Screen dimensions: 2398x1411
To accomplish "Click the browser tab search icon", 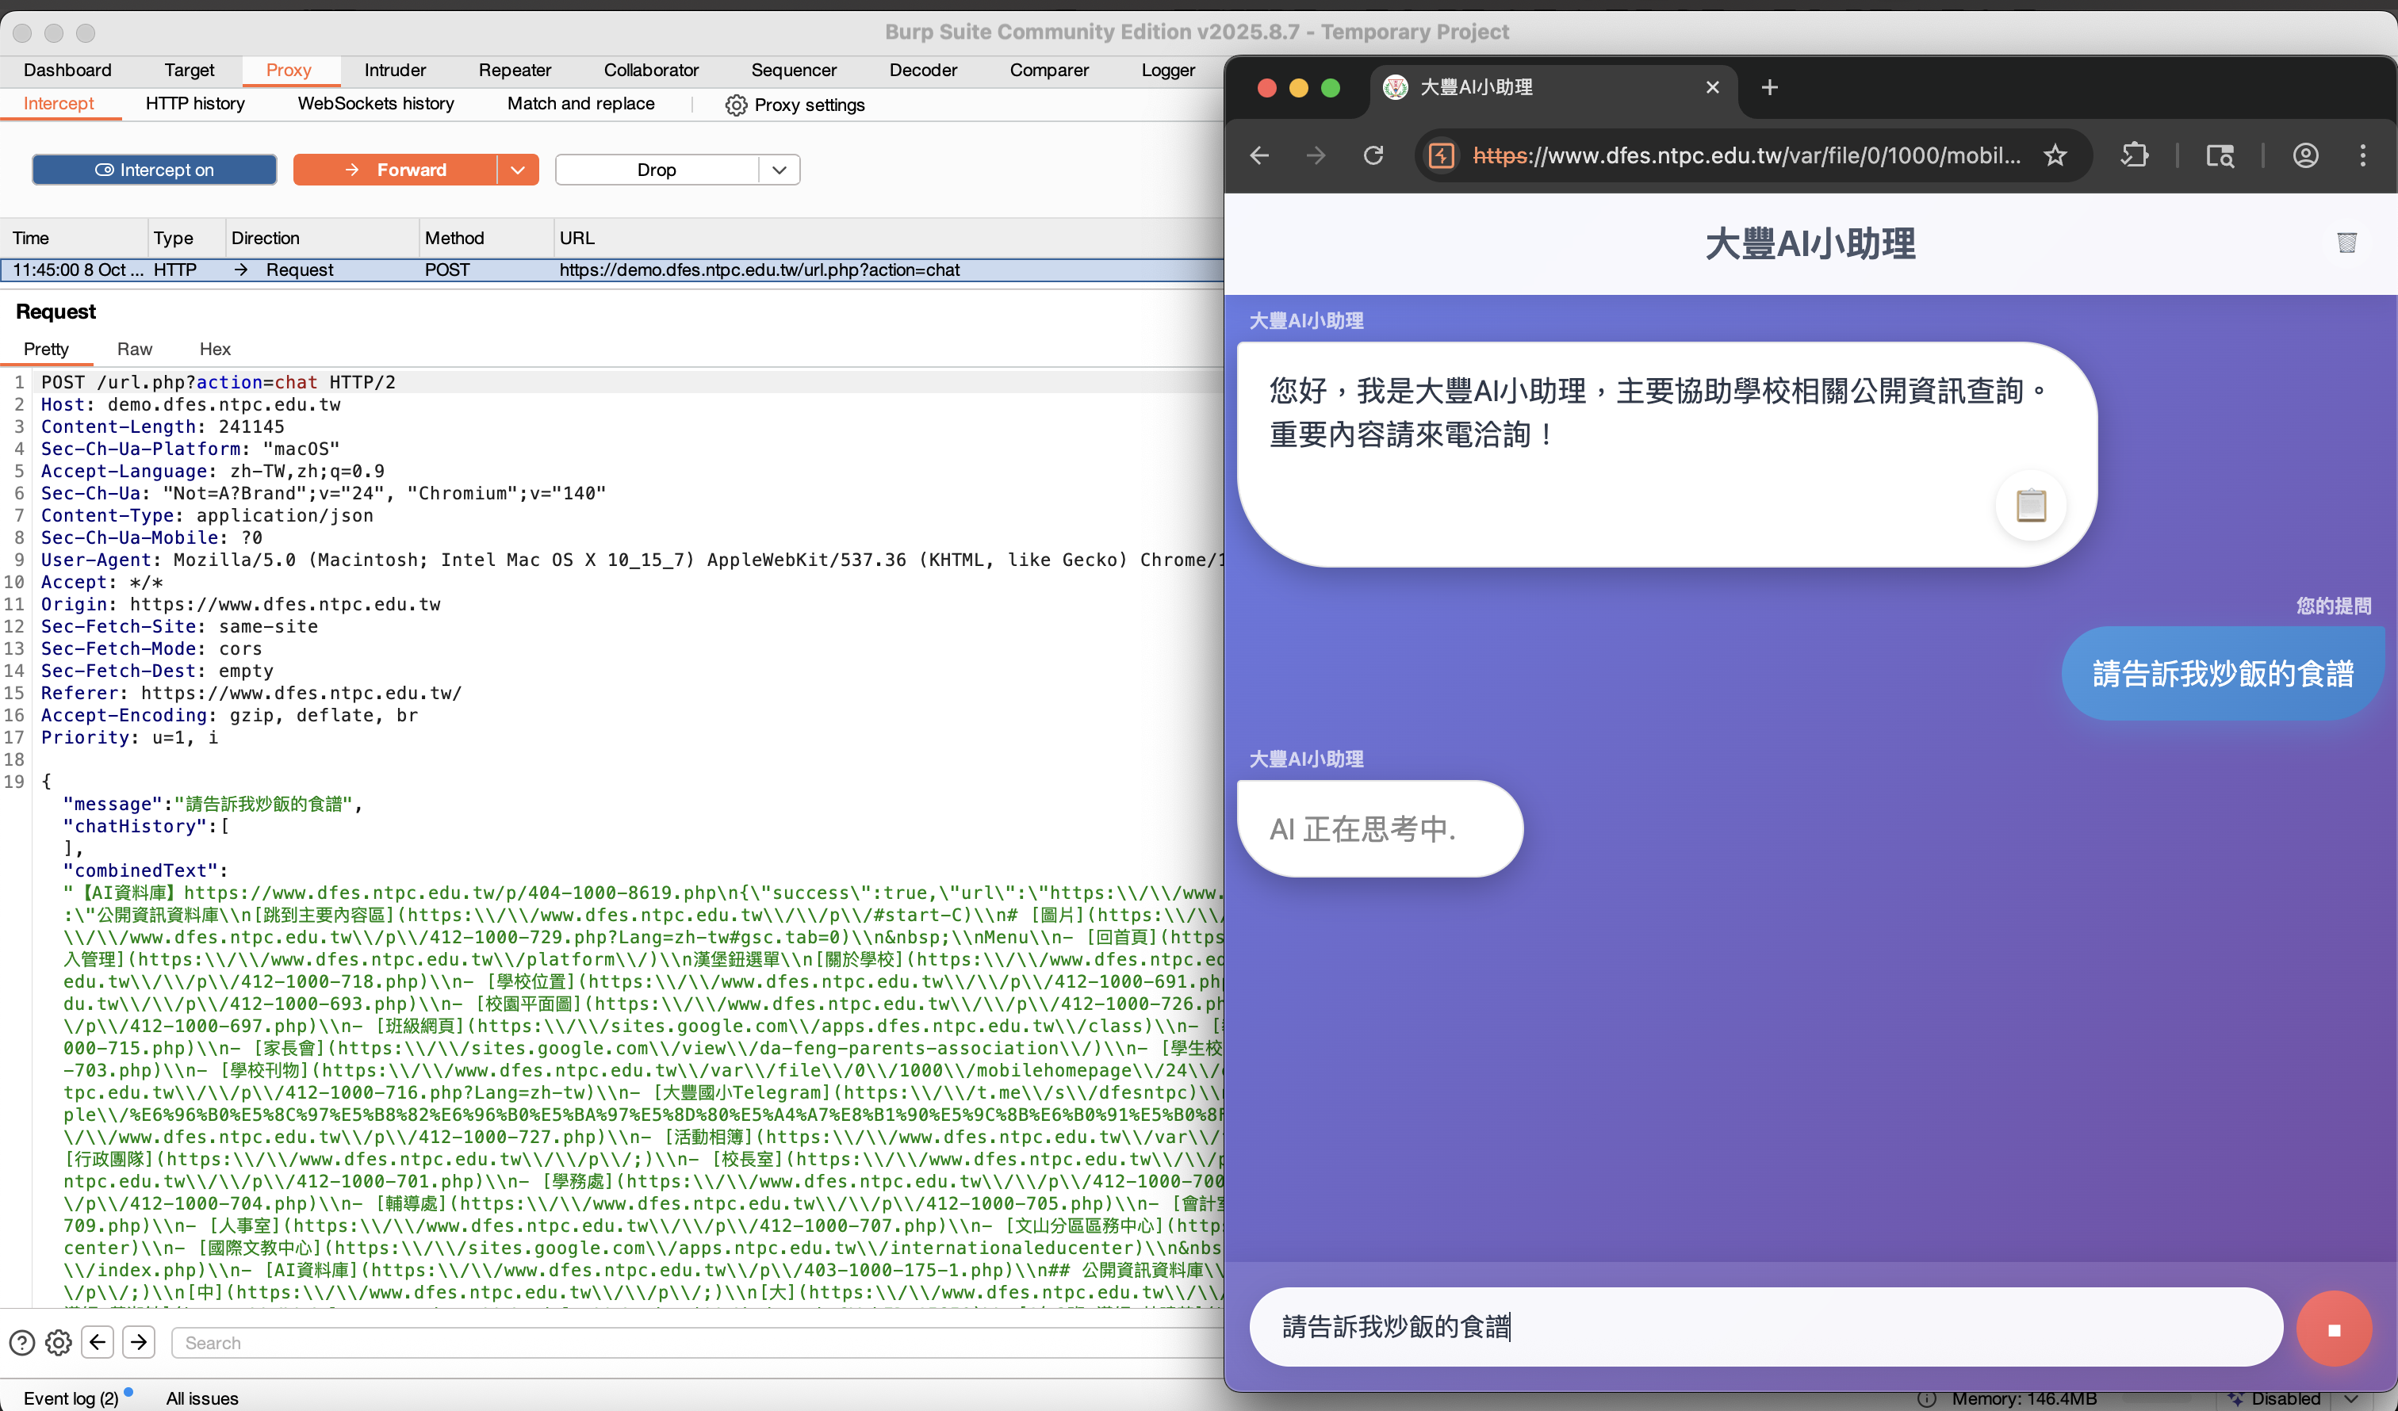I will (2220, 155).
